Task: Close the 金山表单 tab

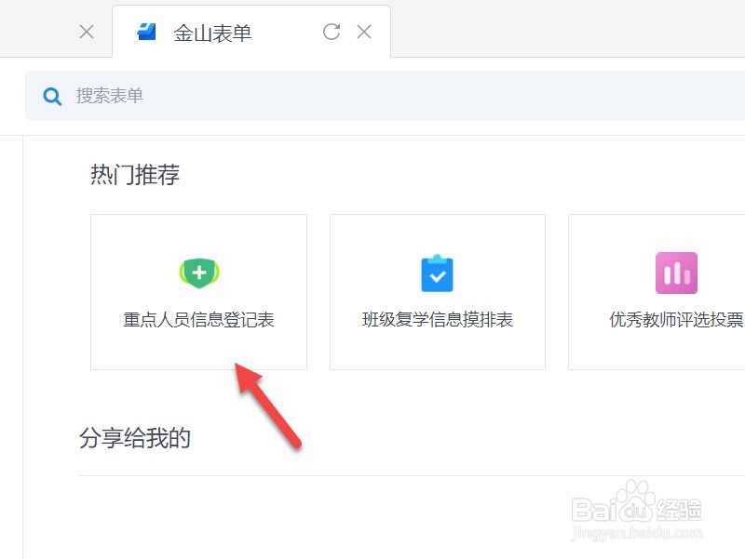Action: coord(364,31)
